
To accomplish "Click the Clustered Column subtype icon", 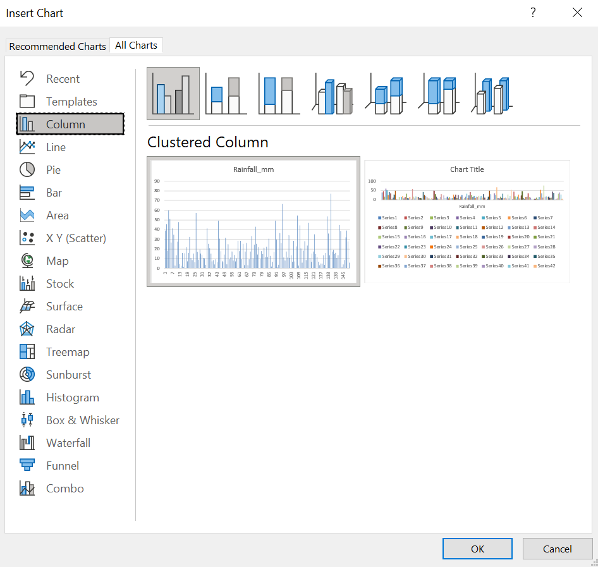I will tap(173, 94).
